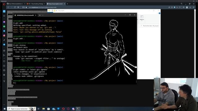Open the sidebar send flow icon

coord(4,55)
